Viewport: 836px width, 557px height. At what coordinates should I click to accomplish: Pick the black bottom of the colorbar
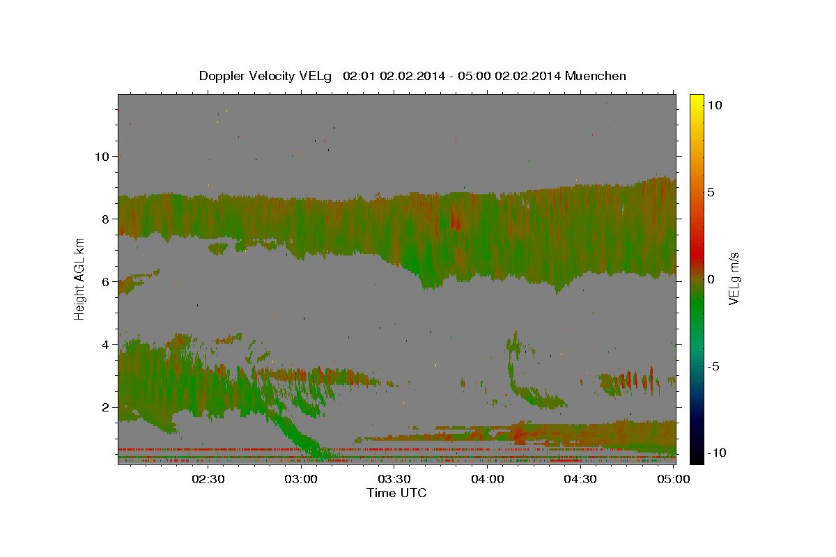point(697,458)
